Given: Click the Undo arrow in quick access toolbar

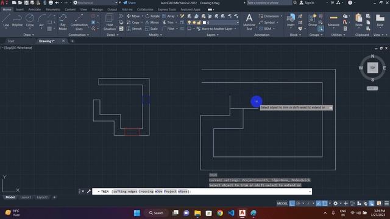Looking at the screenshot, I should pos(57,2).
